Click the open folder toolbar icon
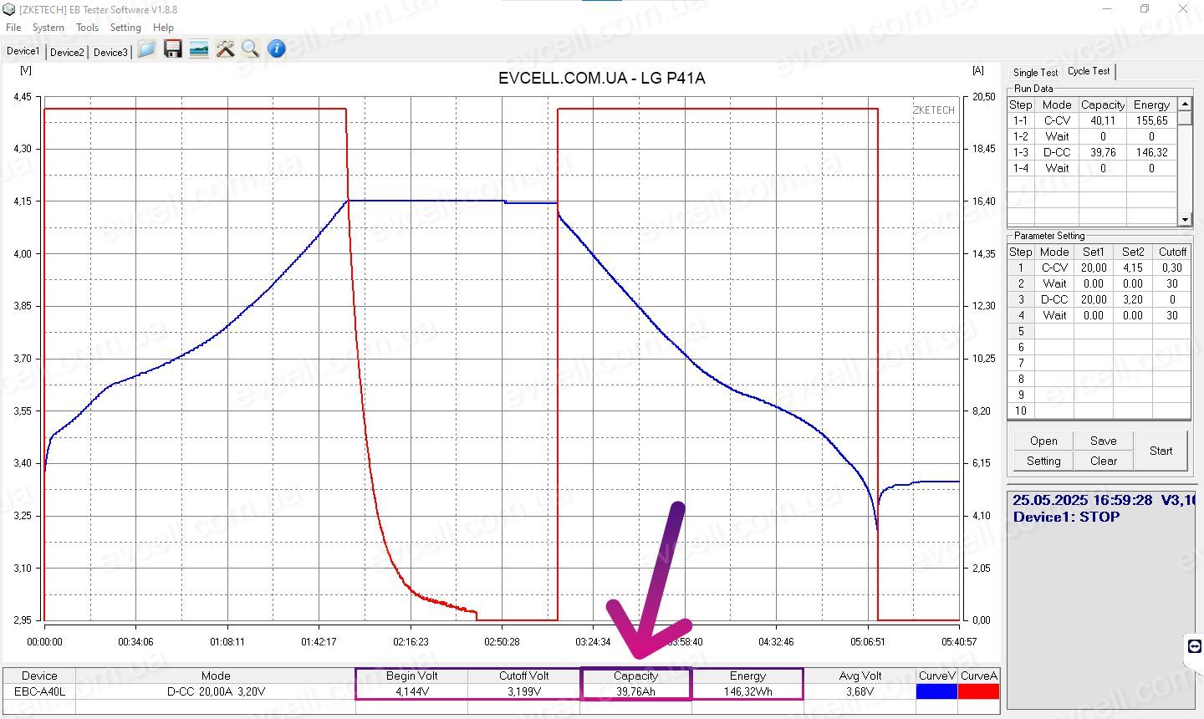The width and height of the screenshot is (1204, 719). [x=147, y=49]
